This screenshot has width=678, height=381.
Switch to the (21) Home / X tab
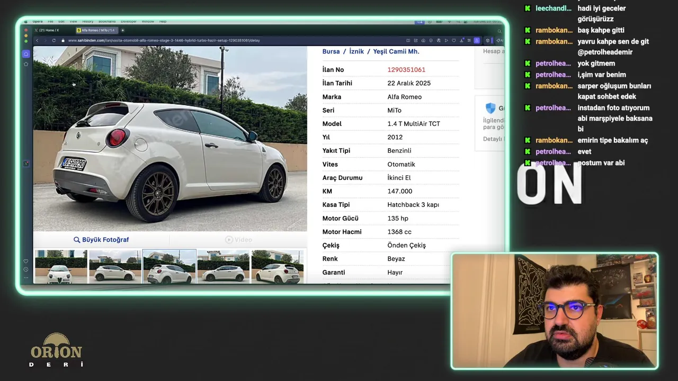(49, 30)
